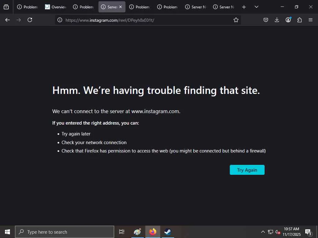Click the muted volume tray icon
Screen dimensions: 318x238
click(278, 232)
